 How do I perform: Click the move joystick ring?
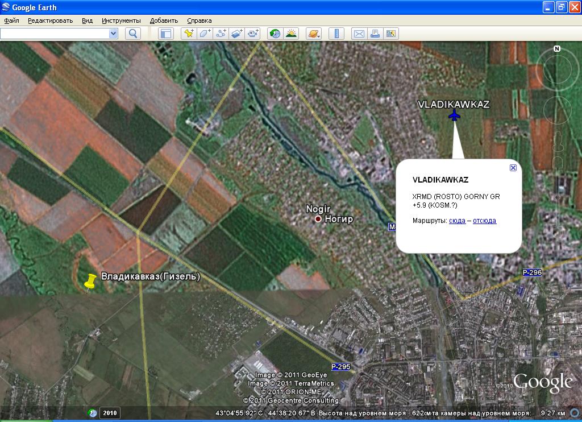coord(557,110)
